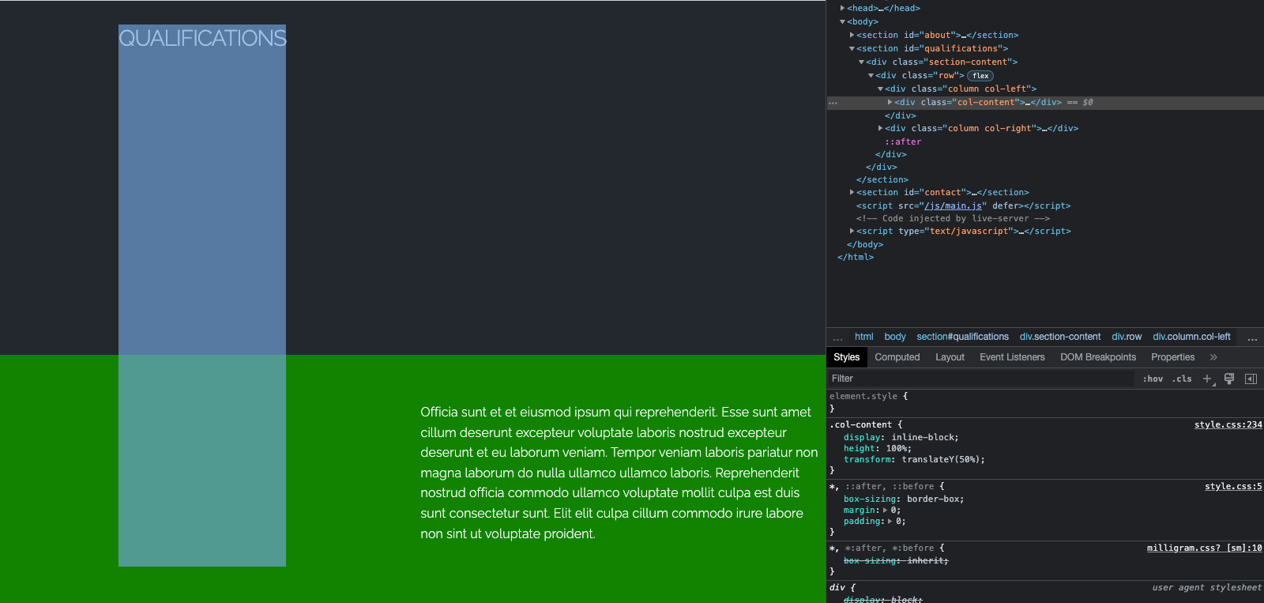The image size is (1264, 603).
Task: Open the Properties tab
Action: (x=1172, y=357)
